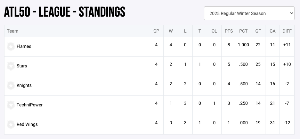Sort standings by the Team column header

pyautogui.click(x=13, y=31)
